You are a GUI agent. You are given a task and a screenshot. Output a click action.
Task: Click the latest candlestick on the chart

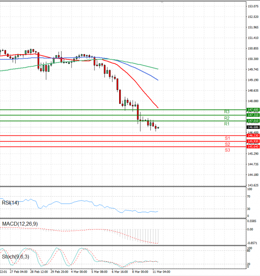159,128
